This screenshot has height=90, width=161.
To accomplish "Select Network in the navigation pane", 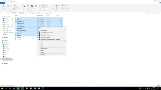I will (6, 63).
